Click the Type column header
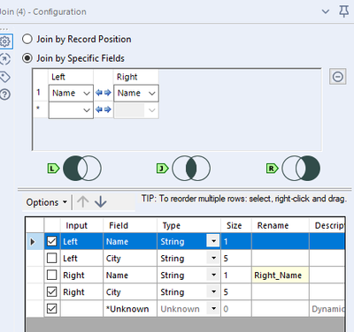354x332 pixels. (189, 225)
